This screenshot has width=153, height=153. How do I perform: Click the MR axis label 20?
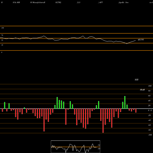(149, 106)
